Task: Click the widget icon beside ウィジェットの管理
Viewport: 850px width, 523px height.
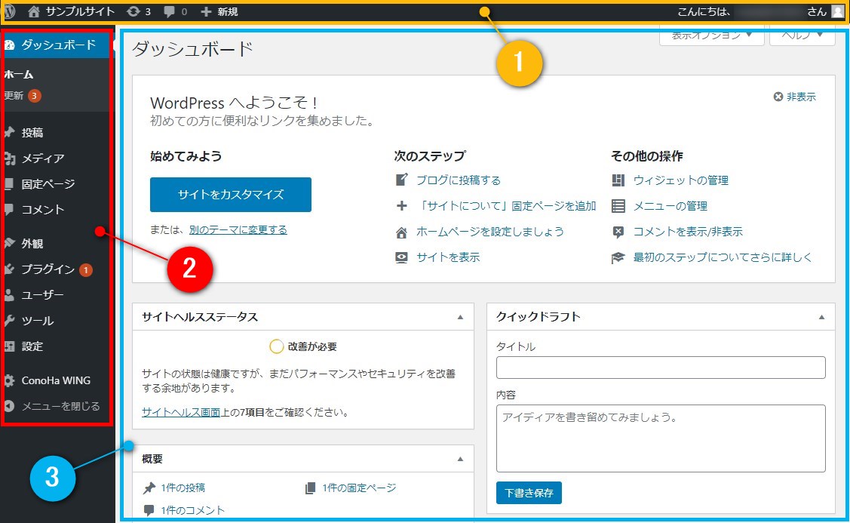Action: pyautogui.click(x=618, y=180)
